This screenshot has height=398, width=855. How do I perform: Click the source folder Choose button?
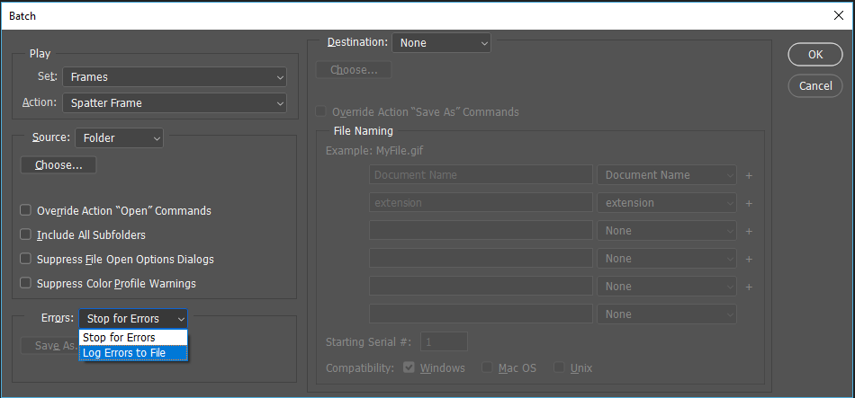coord(58,165)
